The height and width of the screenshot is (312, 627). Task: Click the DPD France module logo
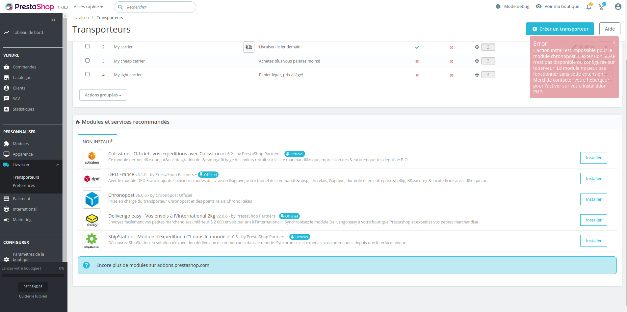click(92, 179)
